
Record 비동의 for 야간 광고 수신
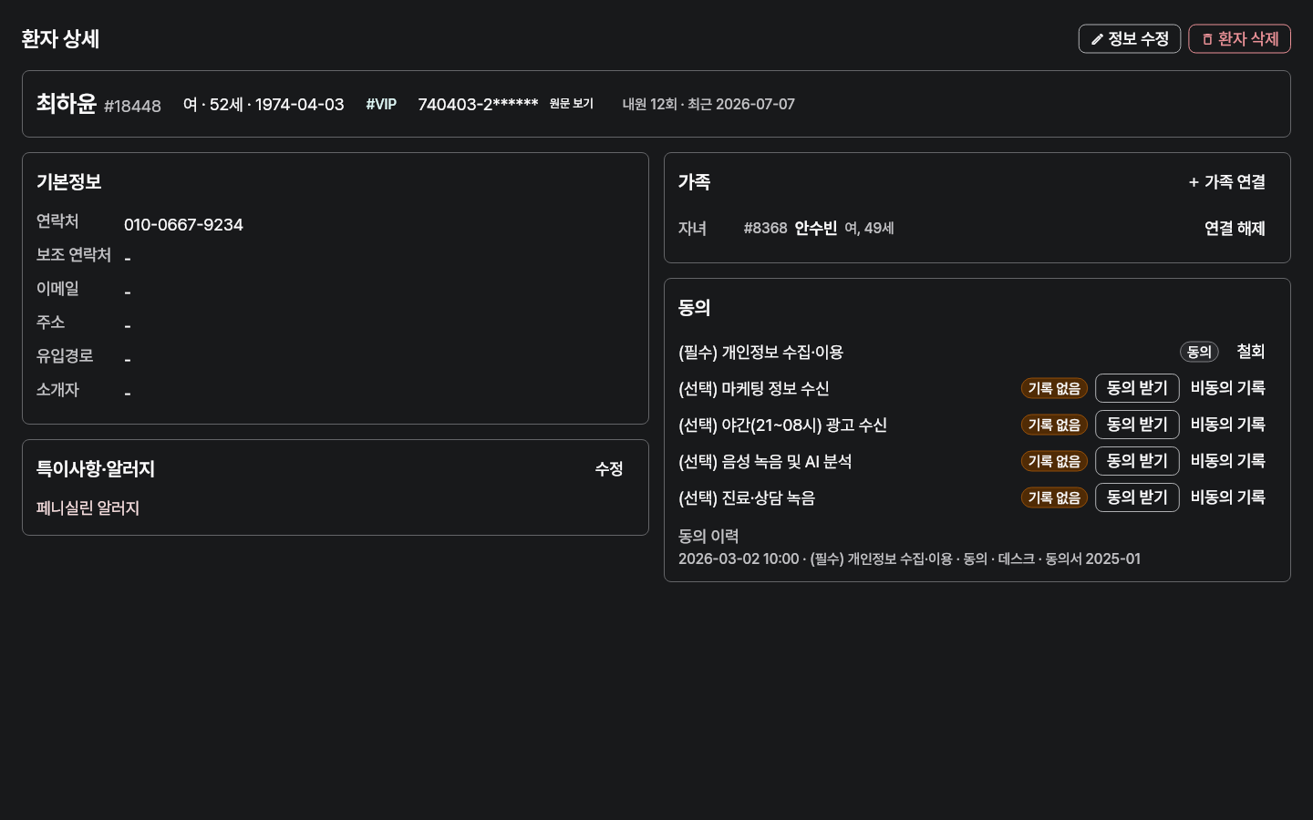[1227, 425]
